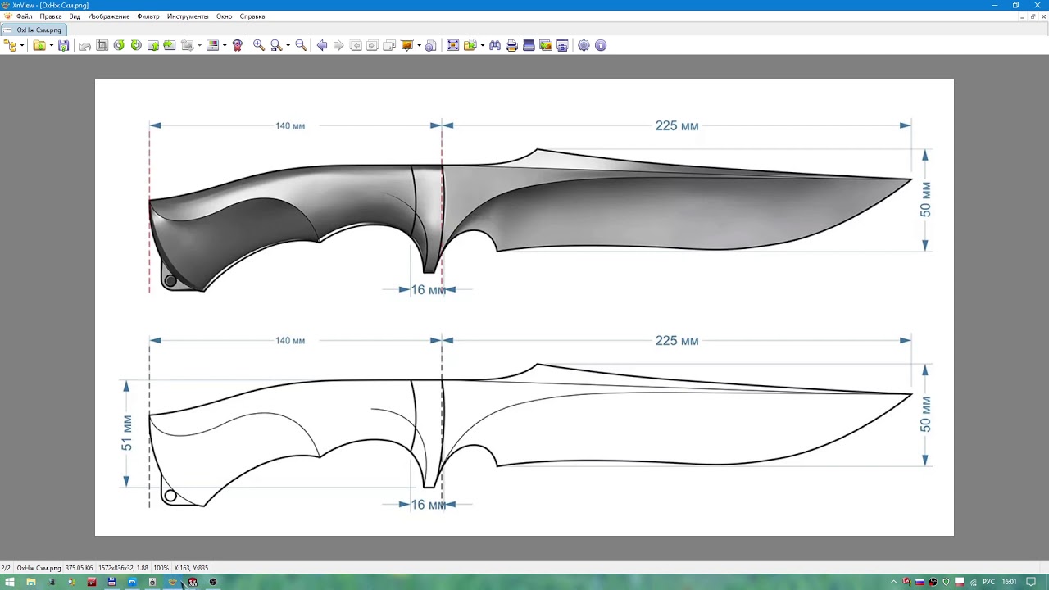Viewport: 1049px width, 590px height.
Task: Click the horizontal mirror icon
Action: coord(170,46)
